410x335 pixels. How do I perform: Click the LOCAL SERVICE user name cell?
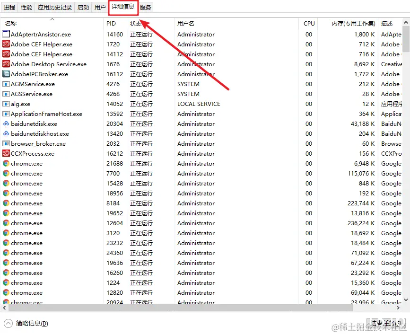[x=199, y=104]
